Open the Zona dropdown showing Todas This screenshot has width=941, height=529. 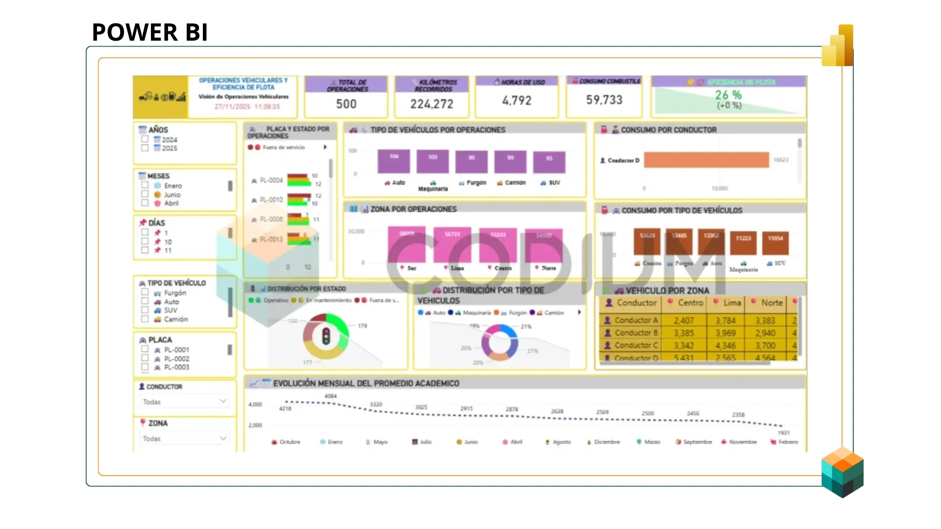(x=184, y=438)
